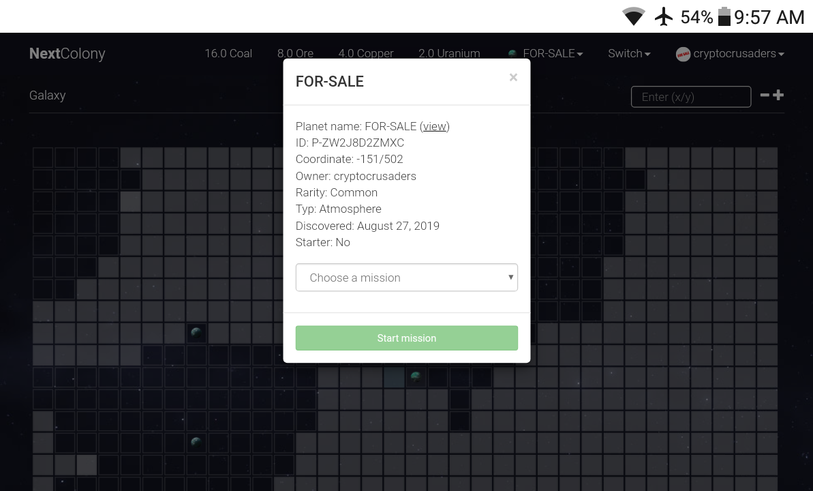The height and width of the screenshot is (491, 813).
Task: Click the 16.0 Coal resource item
Action: (x=228, y=54)
